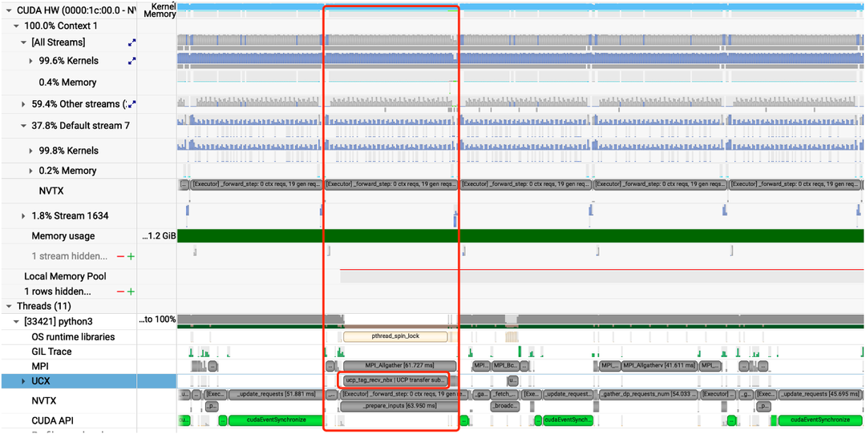866x434 pixels.
Task: Click red minus next to 1 stream hidden
Action: (121, 256)
